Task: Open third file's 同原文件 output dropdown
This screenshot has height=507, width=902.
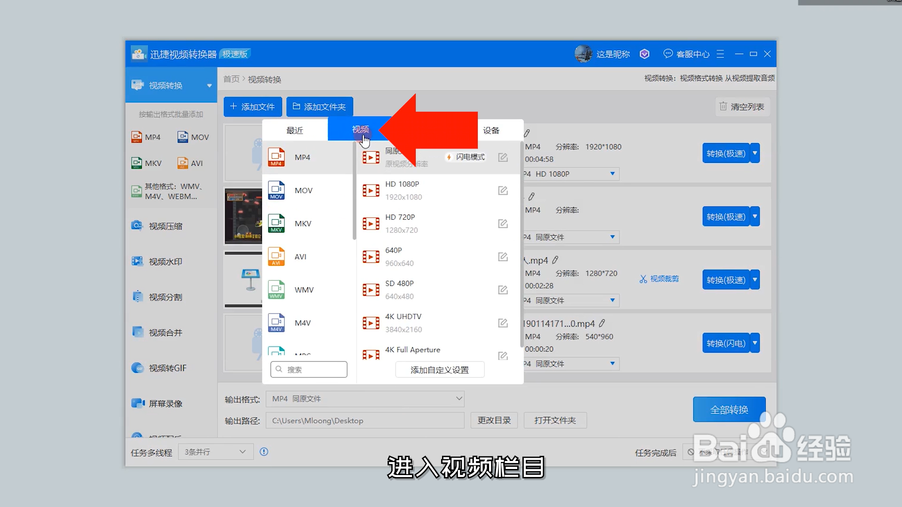Action: click(x=571, y=300)
